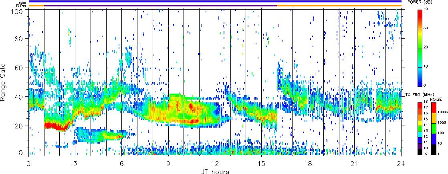This screenshot has height=174, width=448.
Task: Click the x-axis tick label 6
Action: 122,164
